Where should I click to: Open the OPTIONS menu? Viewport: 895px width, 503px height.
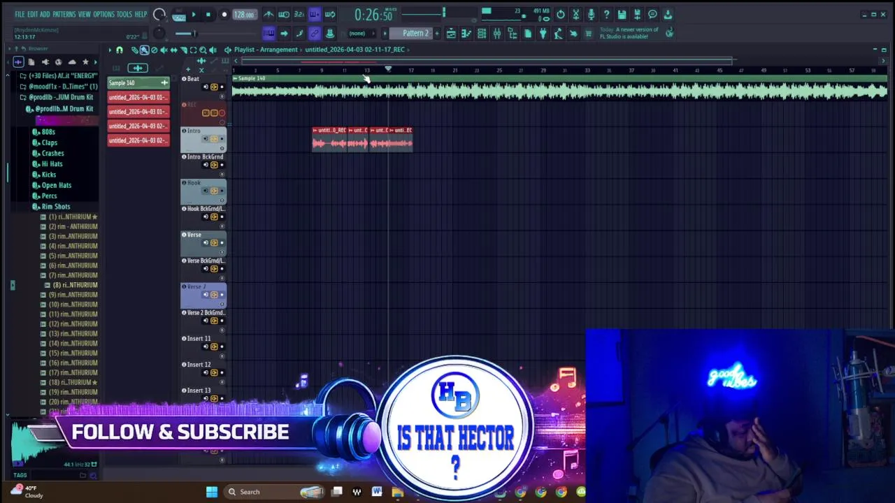pyautogui.click(x=103, y=14)
